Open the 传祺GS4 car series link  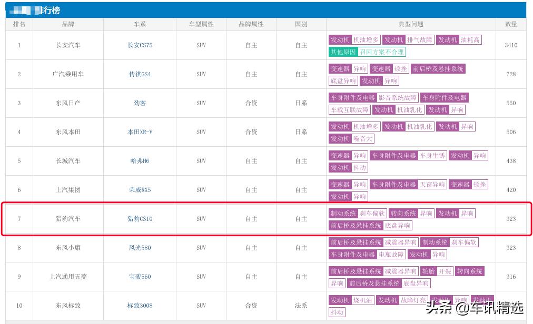point(140,74)
